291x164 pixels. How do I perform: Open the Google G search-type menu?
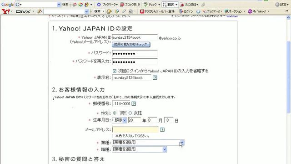(x=19, y=5)
